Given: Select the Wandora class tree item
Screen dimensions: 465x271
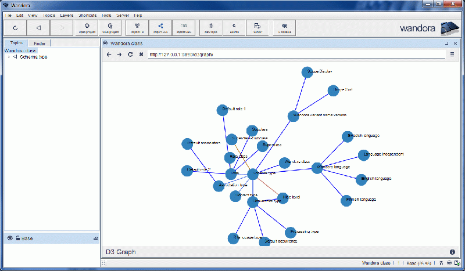Looking at the screenshot, I should [20, 50].
